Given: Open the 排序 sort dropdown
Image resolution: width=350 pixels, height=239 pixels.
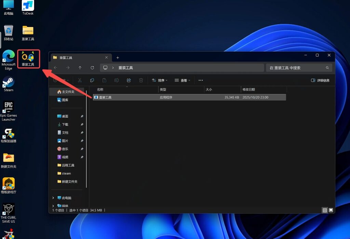Looking at the screenshot, I should click(x=160, y=80).
